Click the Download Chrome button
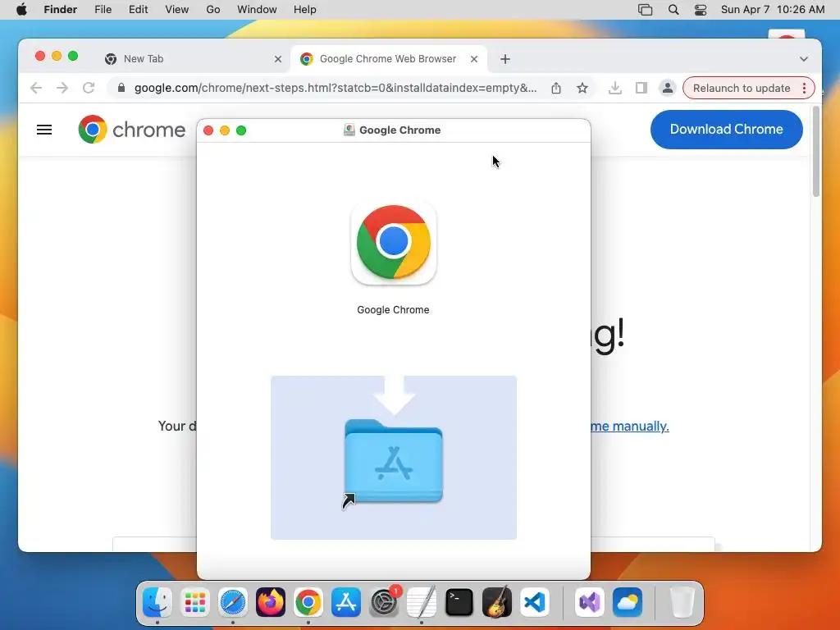This screenshot has height=630, width=840. click(727, 129)
